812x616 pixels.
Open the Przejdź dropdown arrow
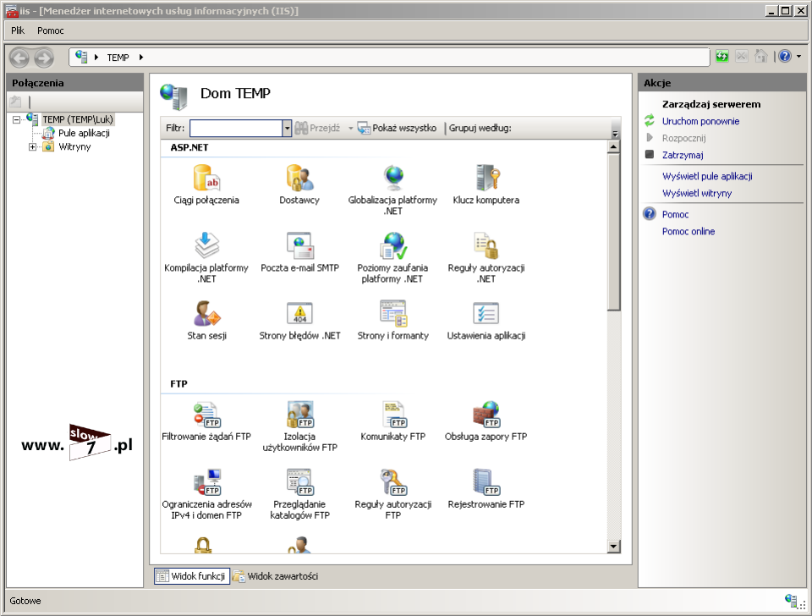click(x=350, y=128)
